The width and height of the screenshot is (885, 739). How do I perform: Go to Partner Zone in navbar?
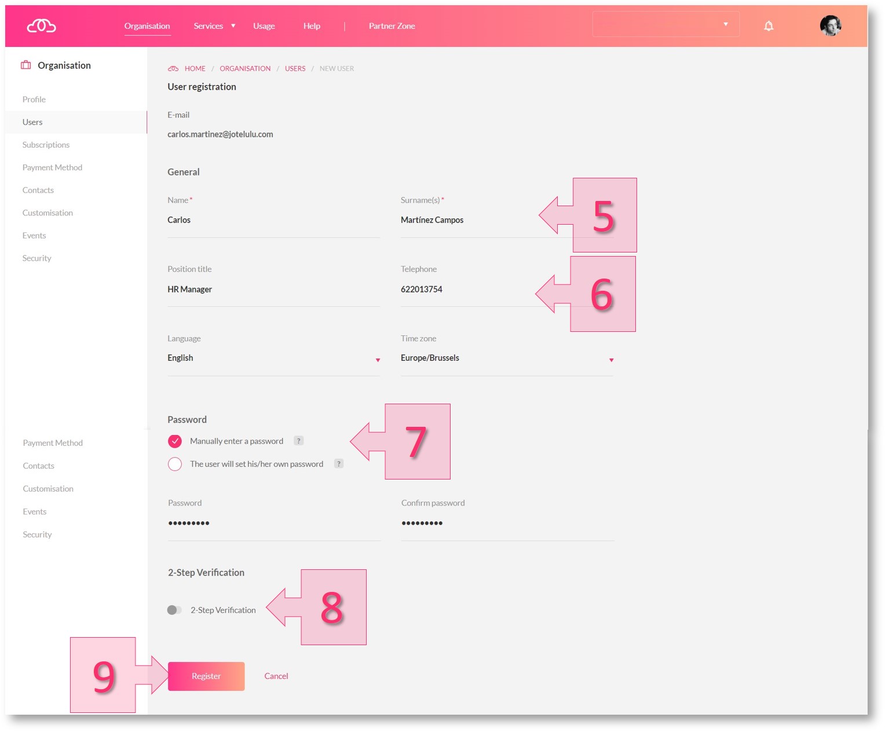point(392,26)
